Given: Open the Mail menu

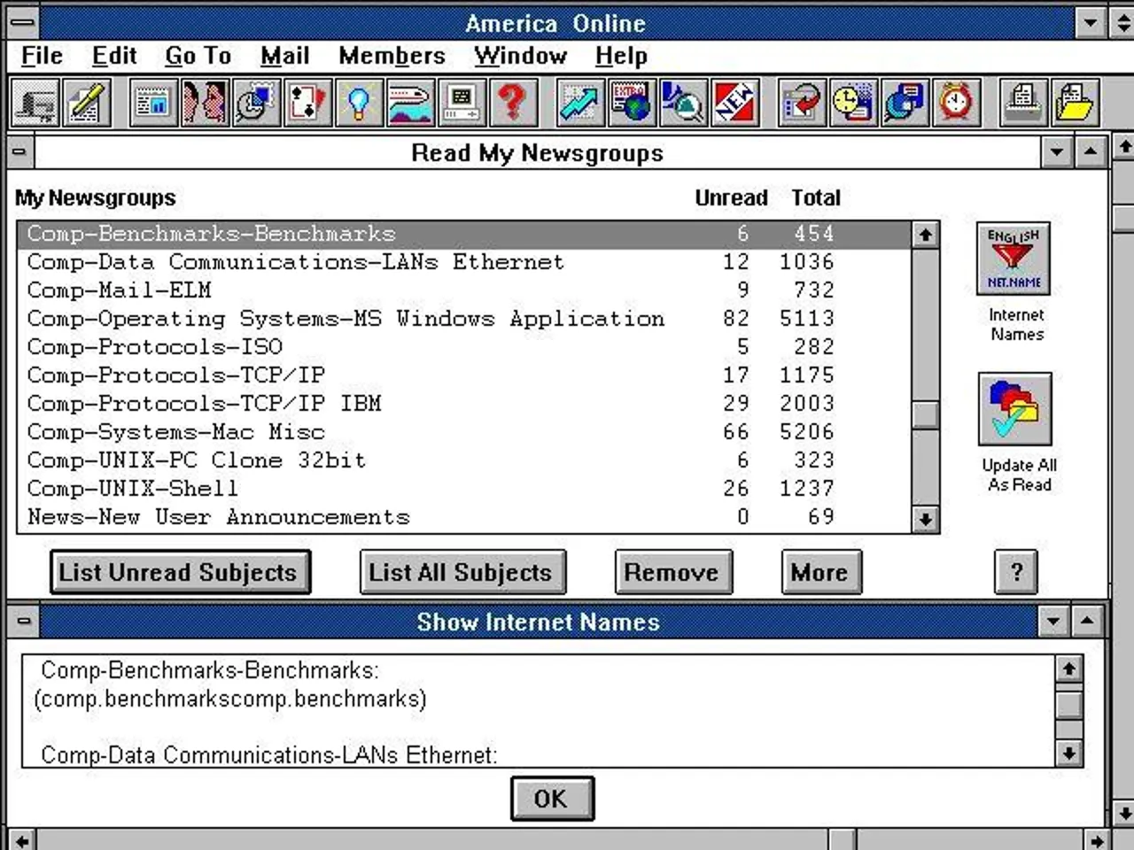Looking at the screenshot, I should 284,56.
